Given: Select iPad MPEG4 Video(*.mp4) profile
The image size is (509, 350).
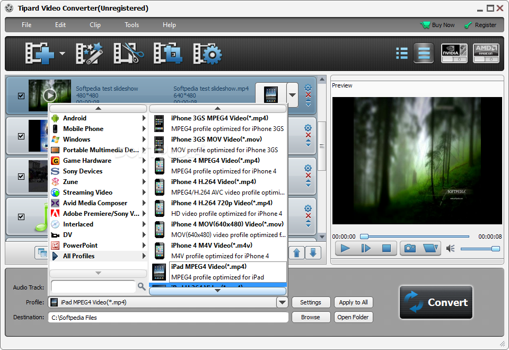Looking at the screenshot, I should point(218,272).
